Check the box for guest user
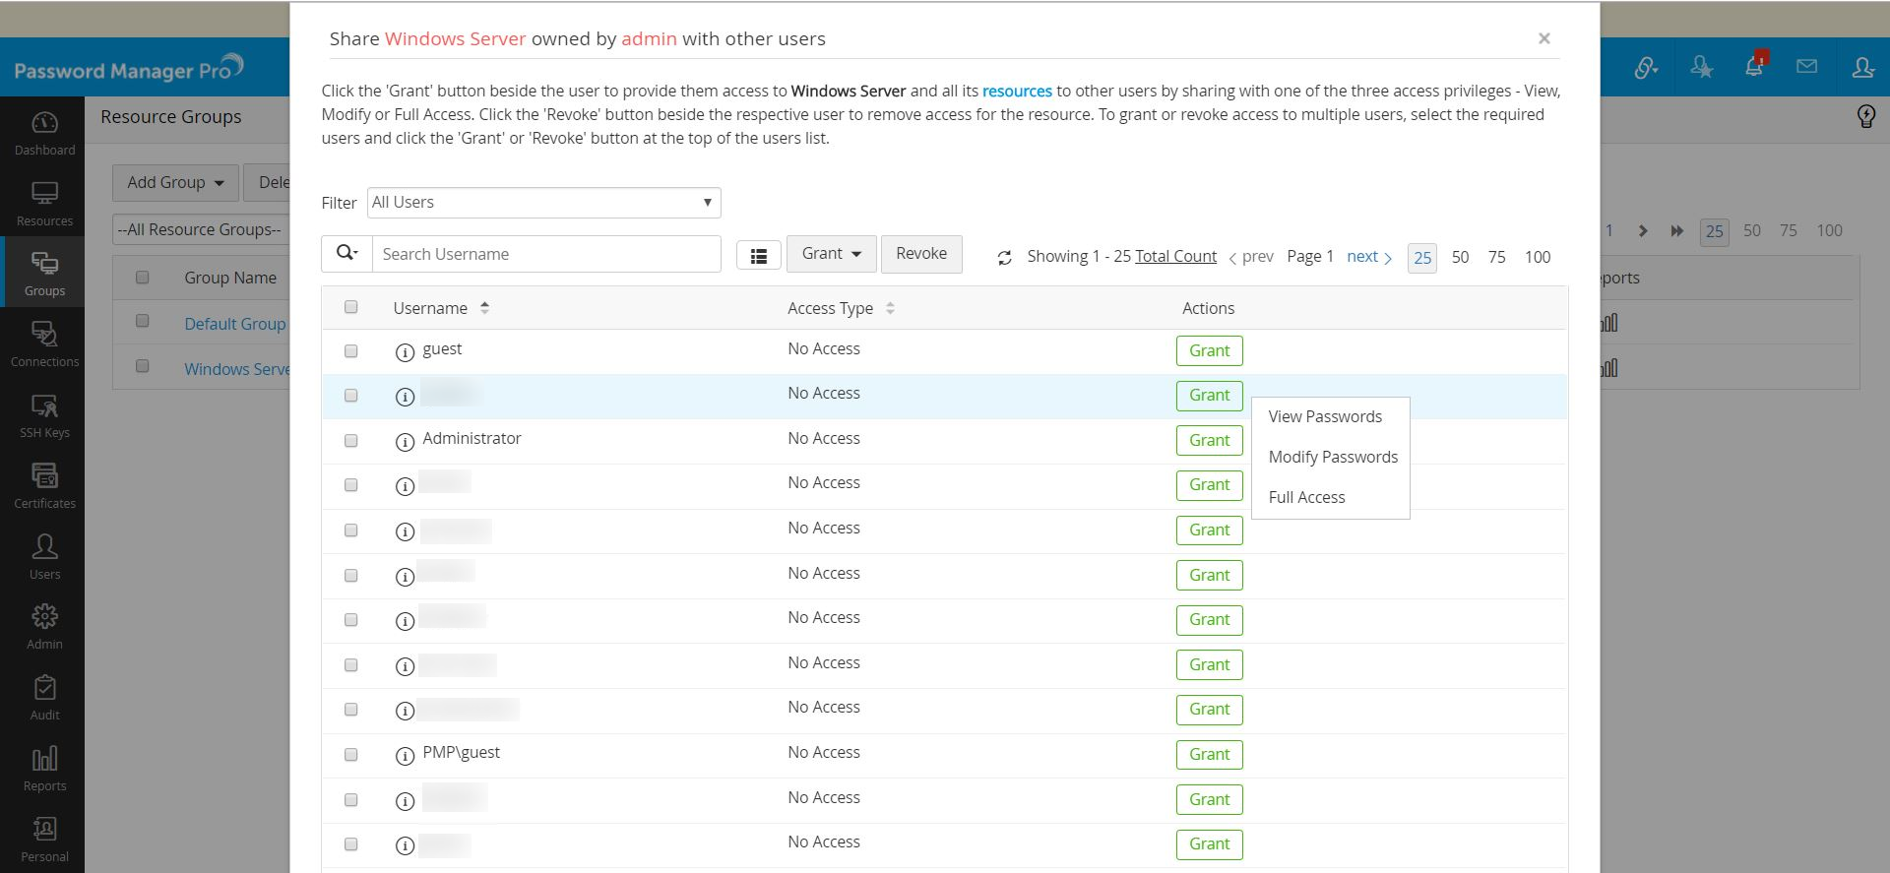Image resolution: width=1890 pixels, height=873 pixels. click(x=351, y=351)
